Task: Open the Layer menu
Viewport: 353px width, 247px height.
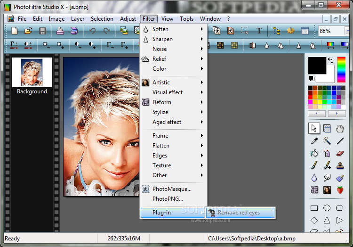Action: tap(78, 19)
